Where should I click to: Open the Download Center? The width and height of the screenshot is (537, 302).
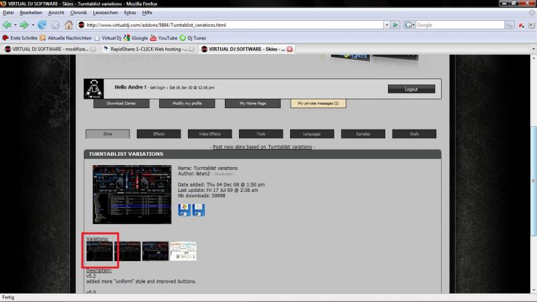[121, 103]
